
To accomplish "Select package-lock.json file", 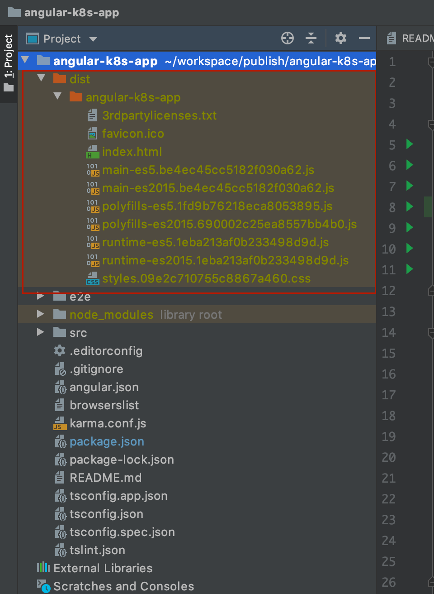I will click(x=122, y=460).
